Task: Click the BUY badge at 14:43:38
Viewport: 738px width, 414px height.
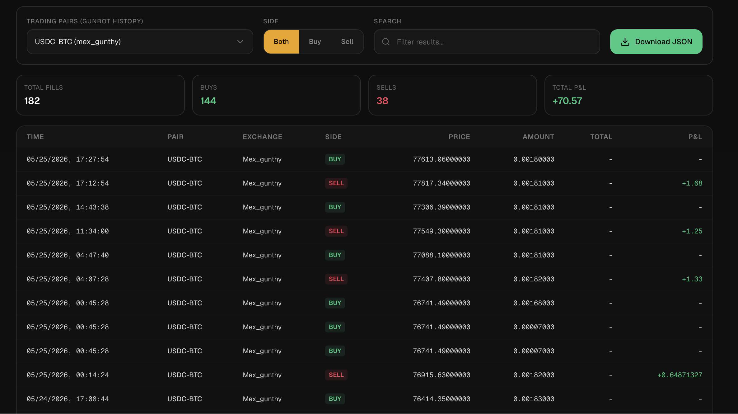Action: point(335,207)
